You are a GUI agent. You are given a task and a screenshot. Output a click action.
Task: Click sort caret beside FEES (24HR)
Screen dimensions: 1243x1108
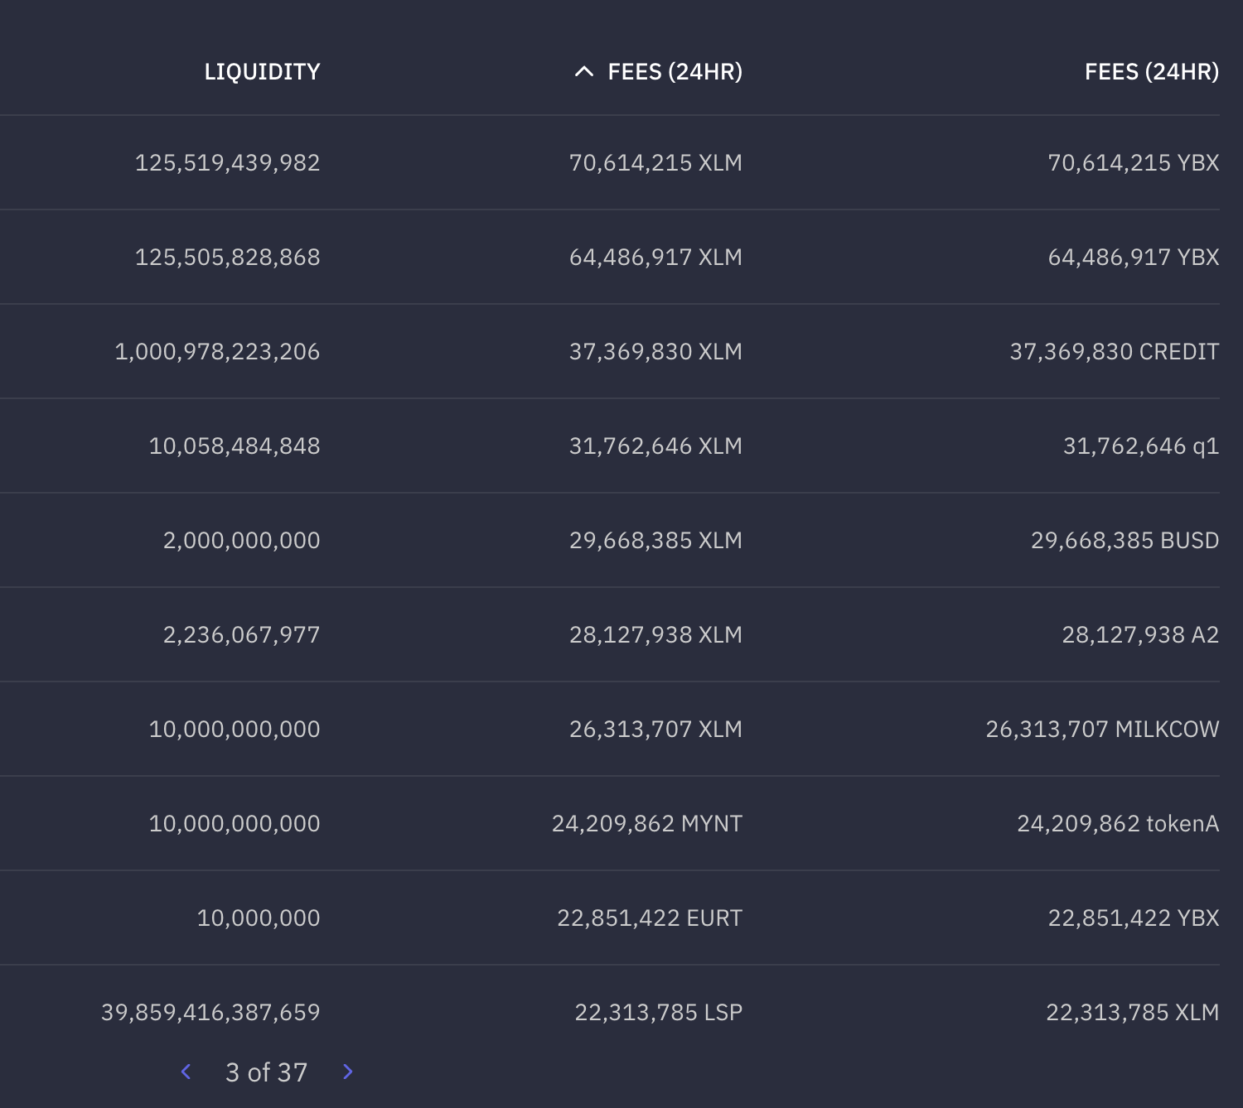pos(584,72)
